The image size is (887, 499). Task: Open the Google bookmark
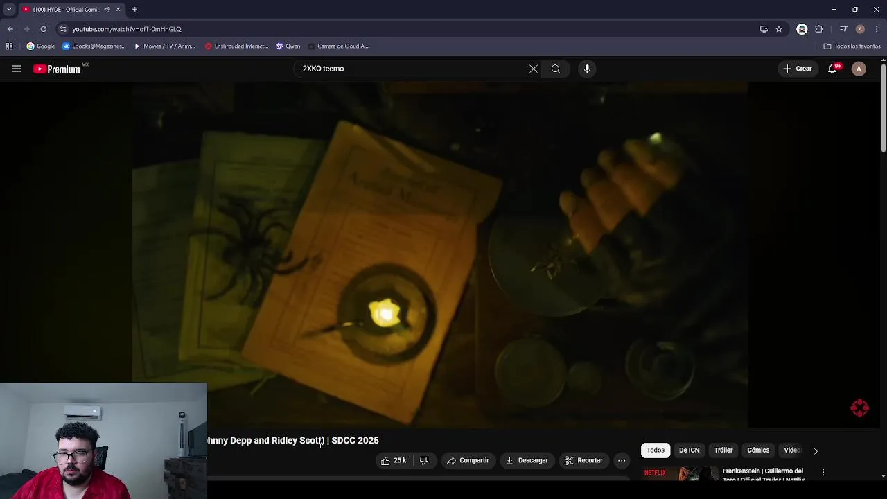(x=41, y=46)
